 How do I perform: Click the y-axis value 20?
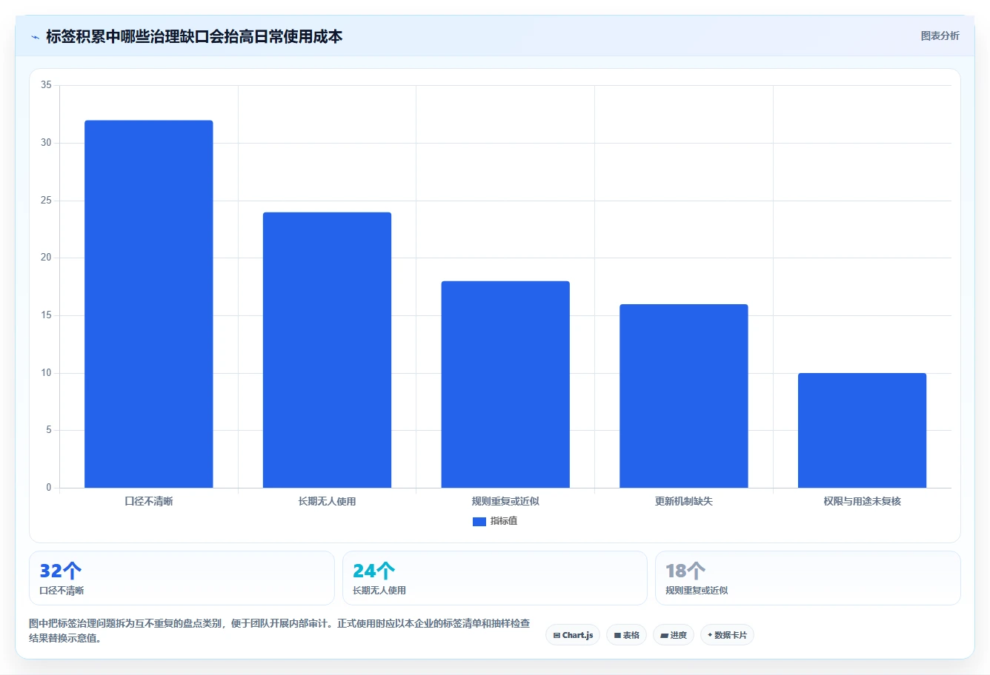(46, 258)
